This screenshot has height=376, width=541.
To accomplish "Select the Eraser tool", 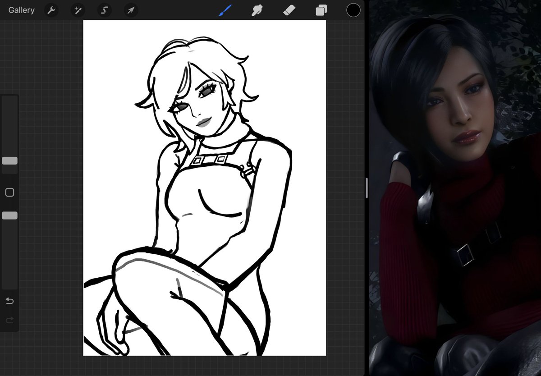I will coord(289,10).
